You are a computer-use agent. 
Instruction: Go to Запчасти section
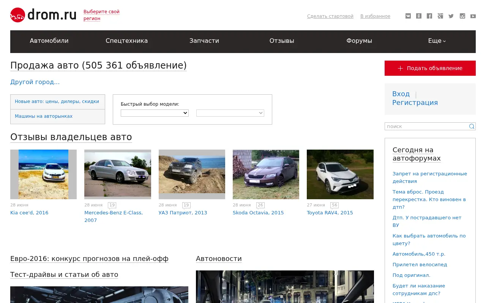(x=204, y=41)
